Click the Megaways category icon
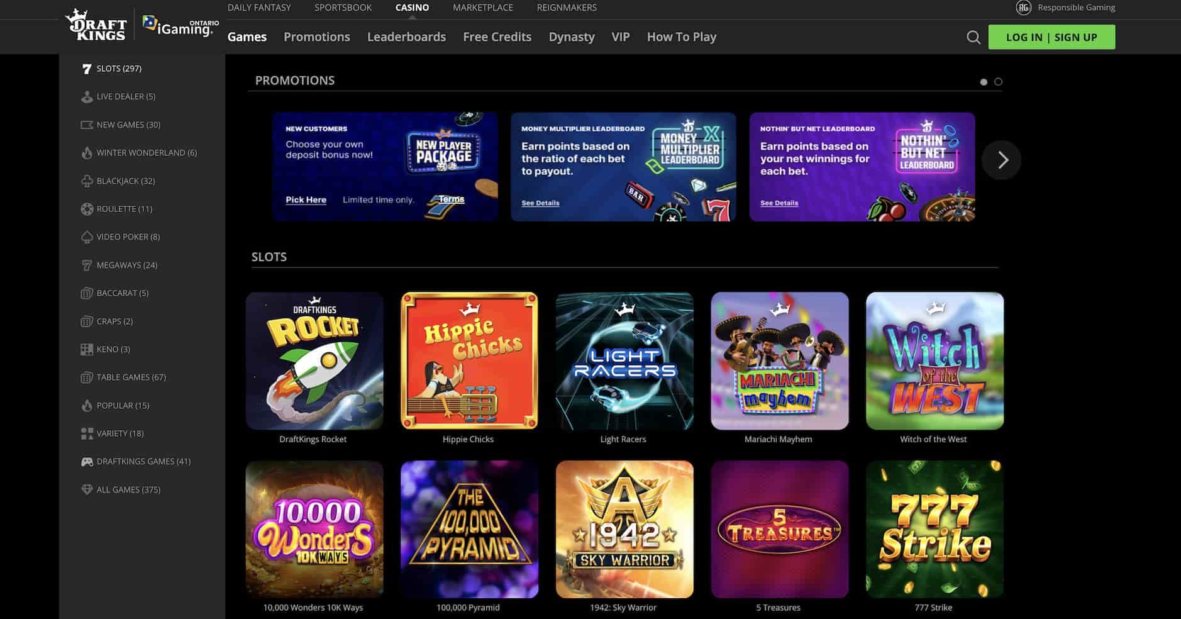 pyautogui.click(x=87, y=265)
